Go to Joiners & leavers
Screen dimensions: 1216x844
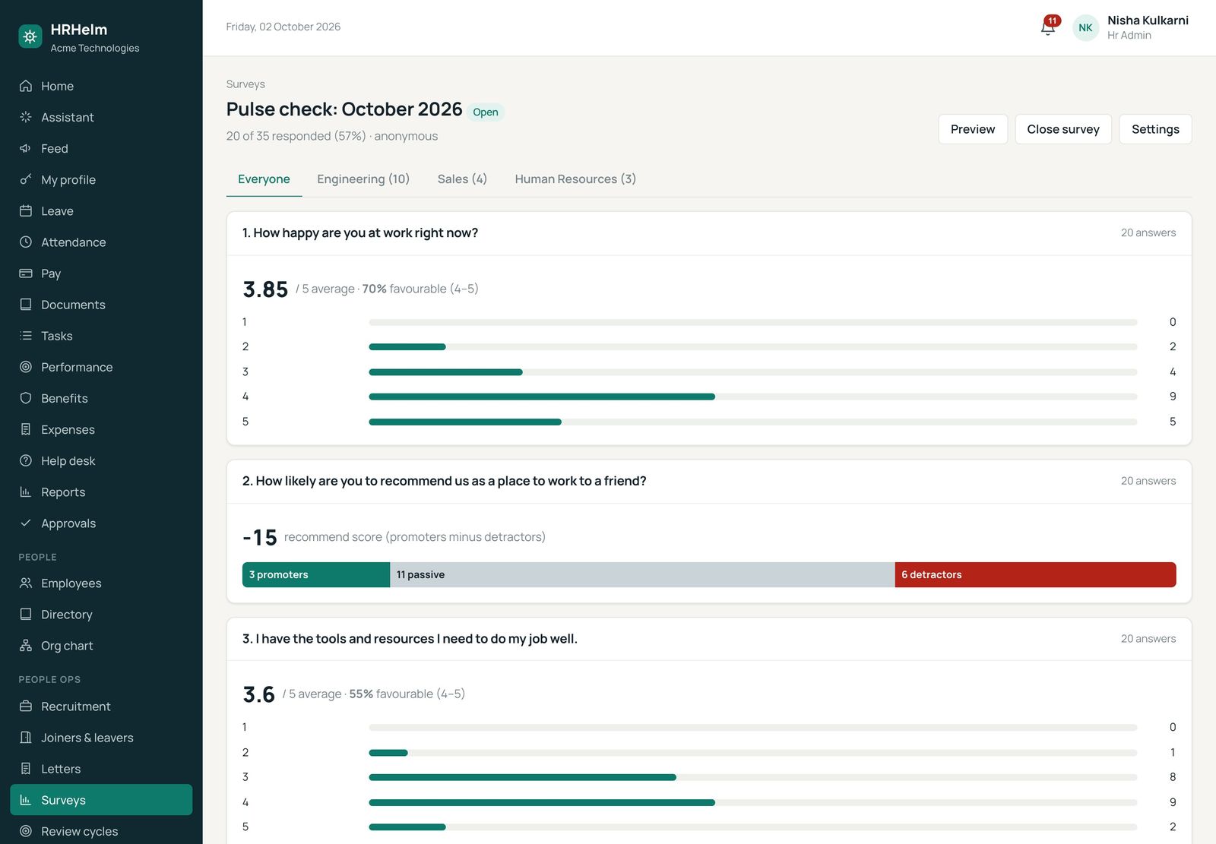click(101, 738)
